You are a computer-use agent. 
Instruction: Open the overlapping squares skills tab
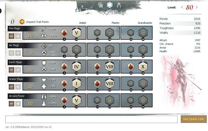pos(100,5)
